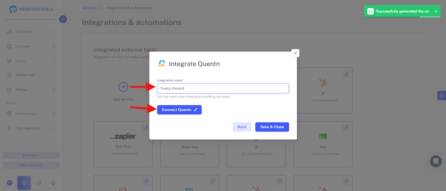Click the Courses book icon

pyautogui.click(x=9, y=46)
